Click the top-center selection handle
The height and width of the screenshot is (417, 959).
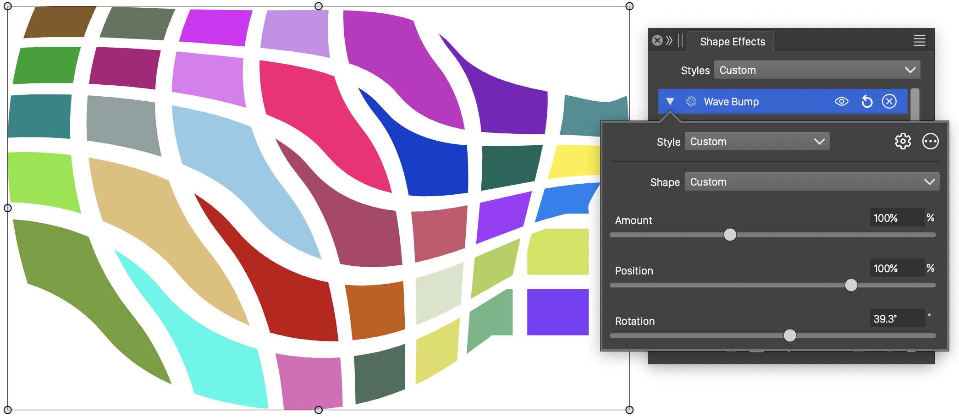(x=319, y=6)
